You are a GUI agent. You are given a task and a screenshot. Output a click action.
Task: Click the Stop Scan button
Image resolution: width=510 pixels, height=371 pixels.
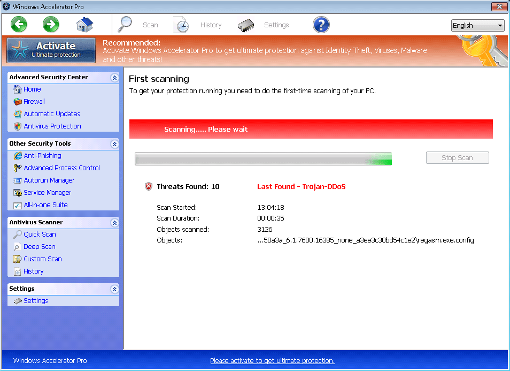coord(457,158)
